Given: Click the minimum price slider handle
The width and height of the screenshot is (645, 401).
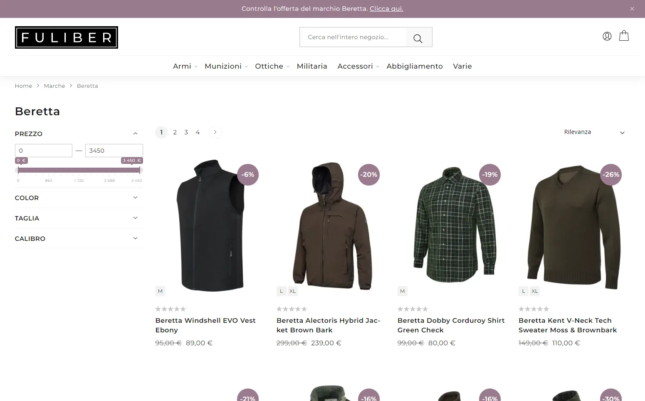Looking at the screenshot, I should click(x=18, y=170).
